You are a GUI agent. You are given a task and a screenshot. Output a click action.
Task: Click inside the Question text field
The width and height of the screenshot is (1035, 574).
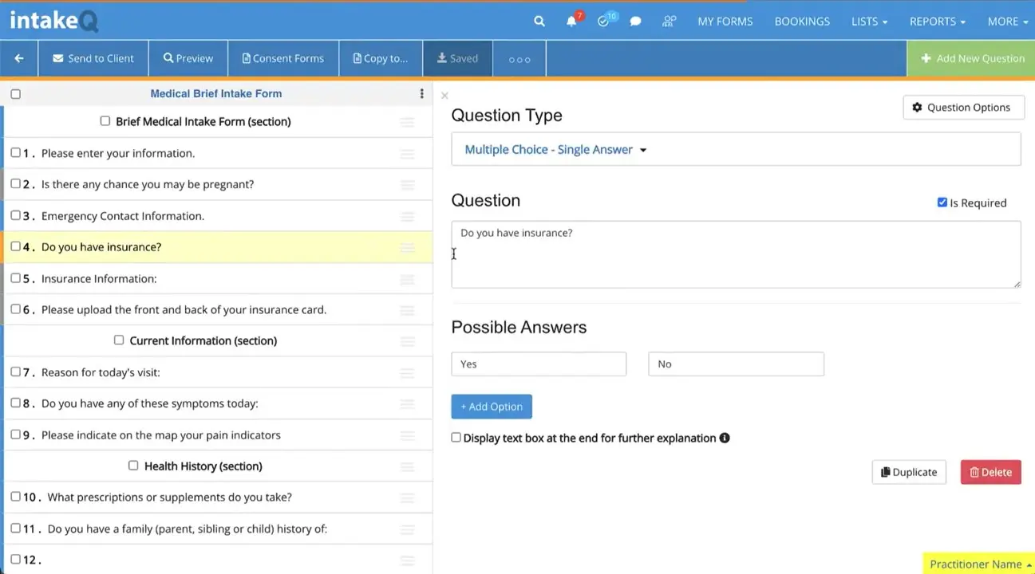734,254
